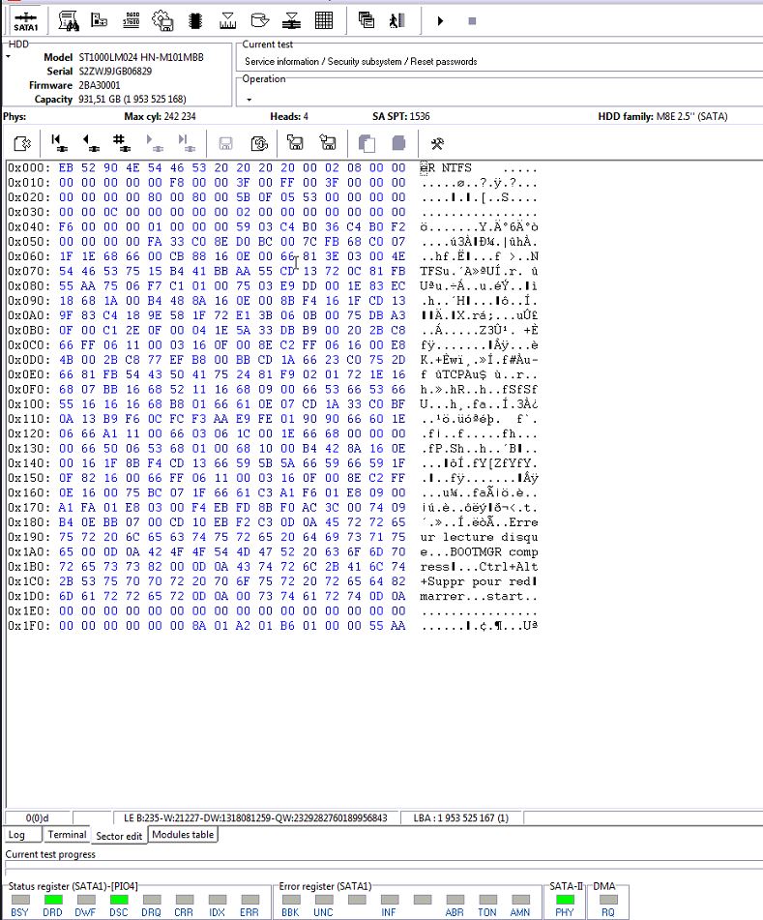The image size is (763, 920).
Task: Click the chip (ROM) toolbar icon
Action: point(195,21)
